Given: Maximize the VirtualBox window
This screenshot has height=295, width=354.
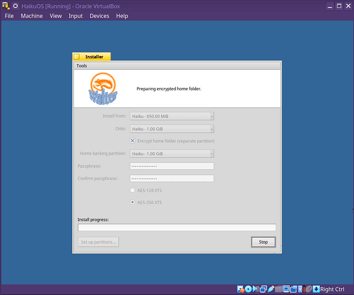Looking at the screenshot, I should (339, 6).
